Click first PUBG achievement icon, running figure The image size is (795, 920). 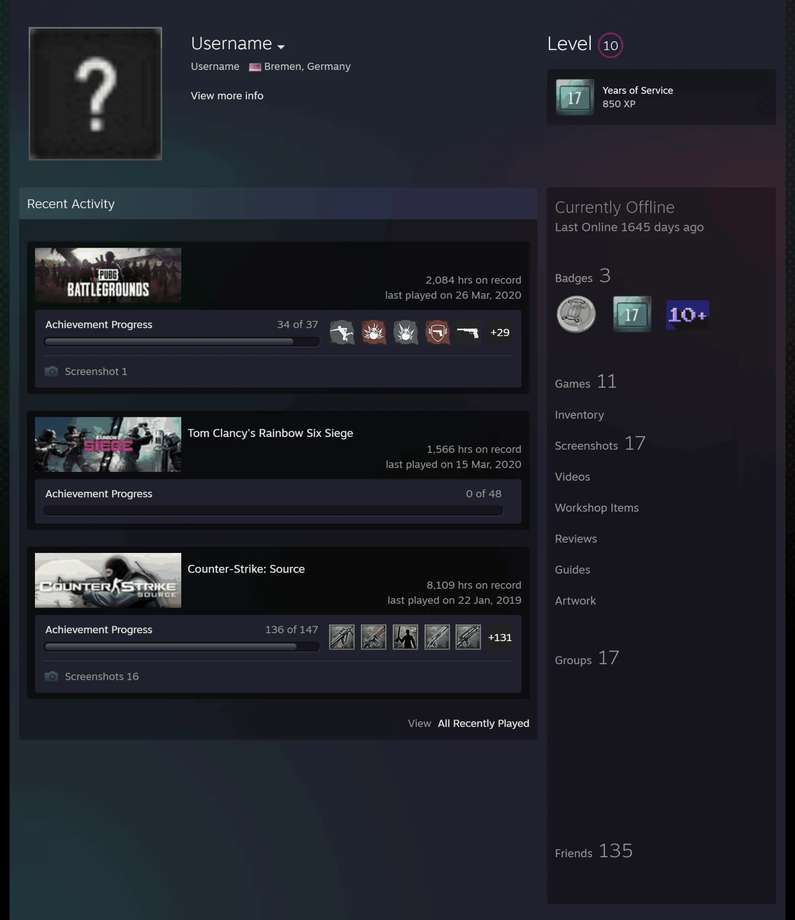(x=342, y=333)
